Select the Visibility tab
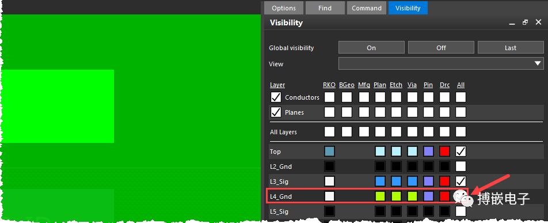The width and height of the screenshot is (548, 223). click(x=408, y=8)
